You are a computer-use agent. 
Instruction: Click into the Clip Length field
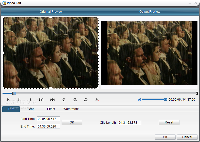click(130, 123)
